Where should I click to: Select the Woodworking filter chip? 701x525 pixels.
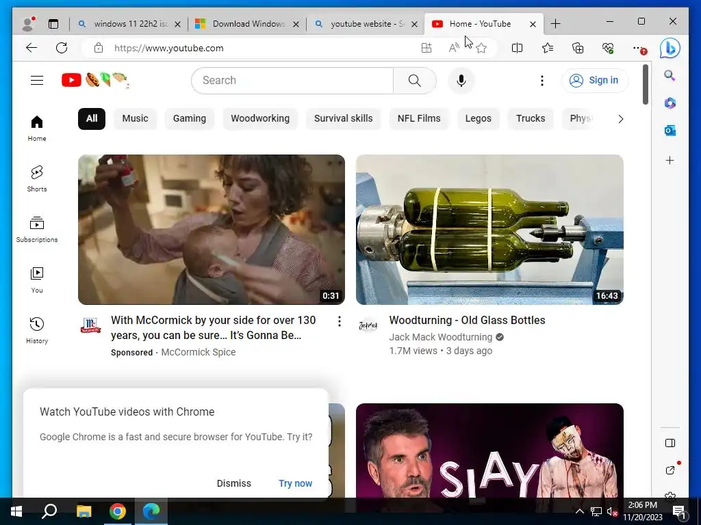(x=260, y=119)
